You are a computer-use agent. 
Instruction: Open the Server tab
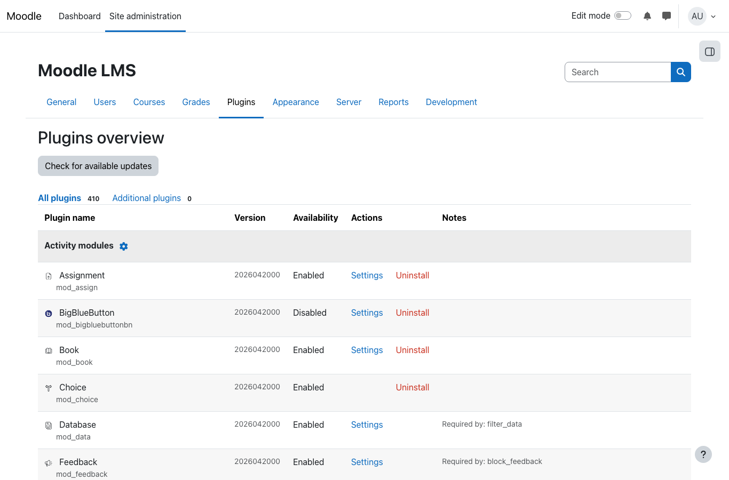pyautogui.click(x=348, y=102)
